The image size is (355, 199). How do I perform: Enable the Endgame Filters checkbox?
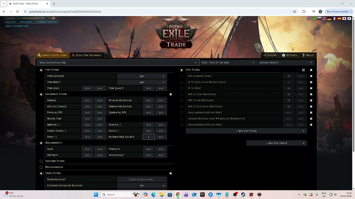(x=41, y=161)
